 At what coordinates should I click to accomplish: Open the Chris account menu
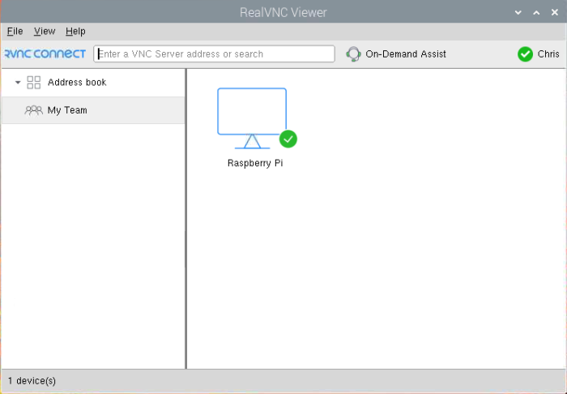[x=548, y=54]
